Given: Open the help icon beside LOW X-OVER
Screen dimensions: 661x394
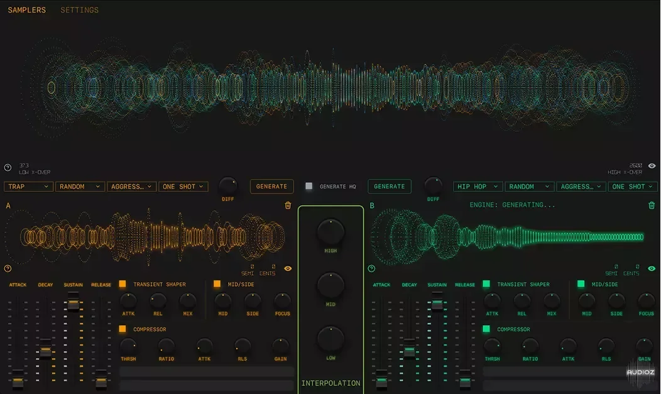Looking at the screenshot, I should click(8, 167).
